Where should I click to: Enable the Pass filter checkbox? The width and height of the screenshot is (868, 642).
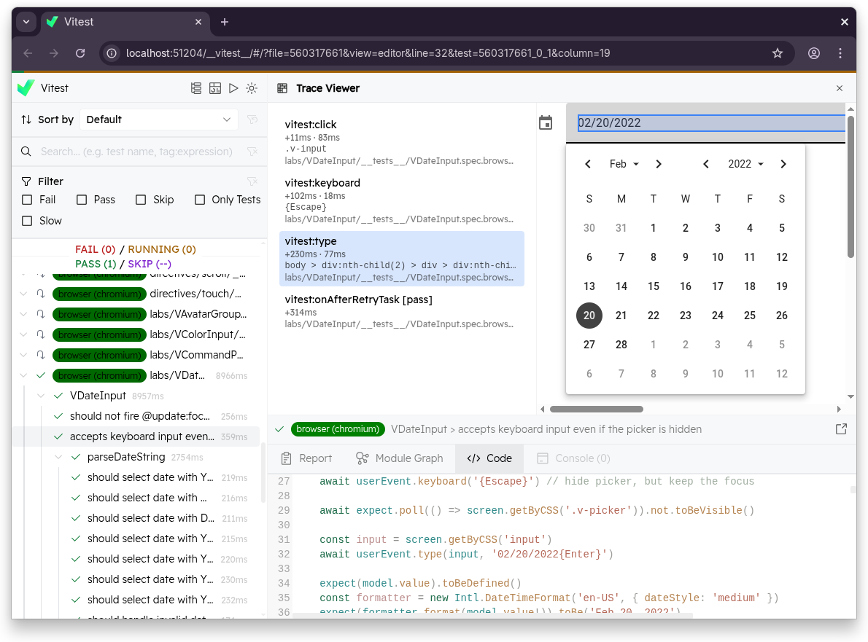coord(82,200)
